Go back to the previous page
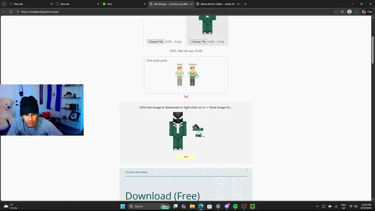Screen dimensions: 375x211 [4, 12]
